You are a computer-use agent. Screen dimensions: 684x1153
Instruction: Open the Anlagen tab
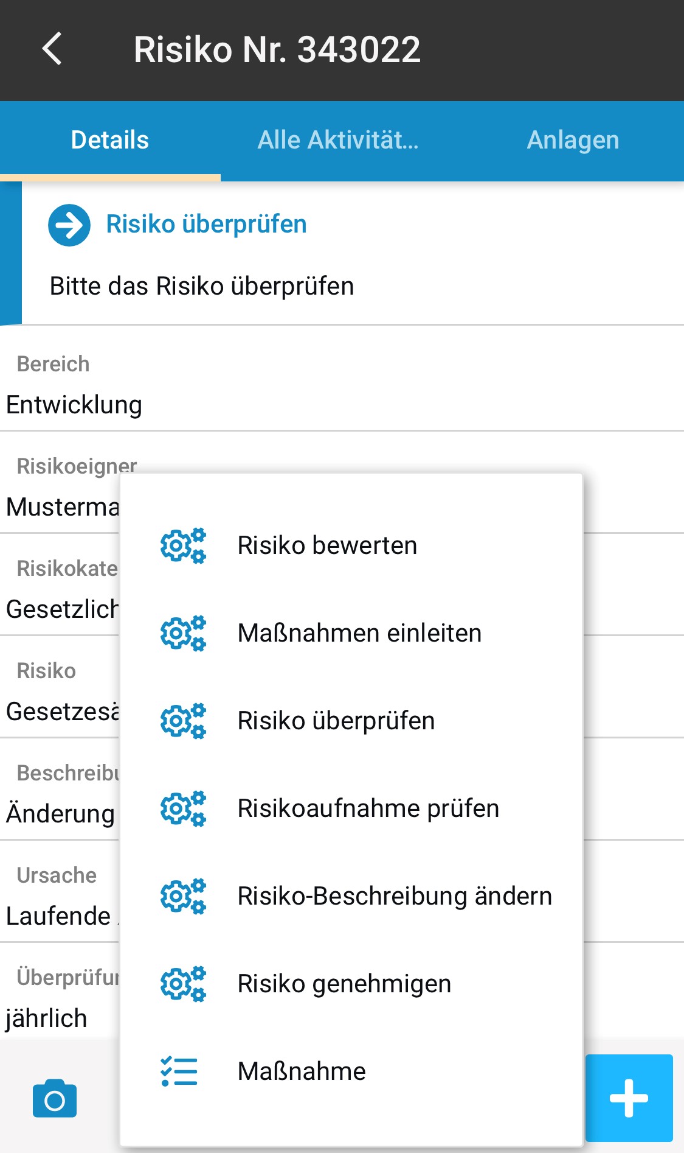point(573,140)
